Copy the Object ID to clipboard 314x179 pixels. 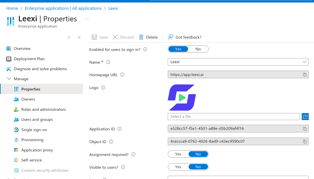[x=305, y=141]
